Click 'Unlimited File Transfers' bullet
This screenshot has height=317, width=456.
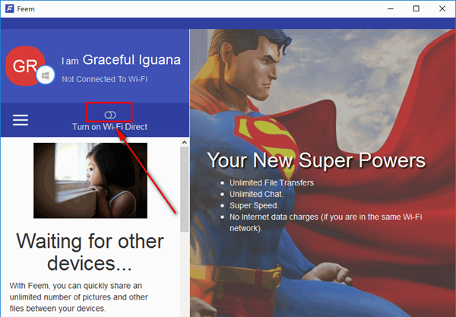pos(271,182)
